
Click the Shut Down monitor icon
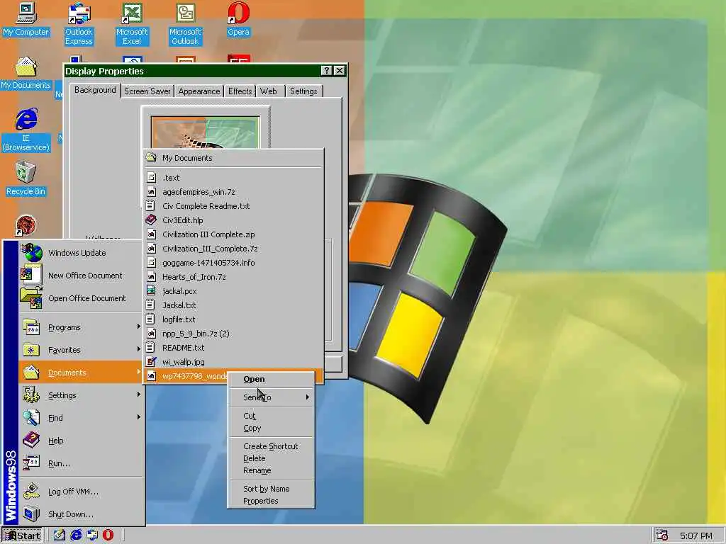[31, 514]
